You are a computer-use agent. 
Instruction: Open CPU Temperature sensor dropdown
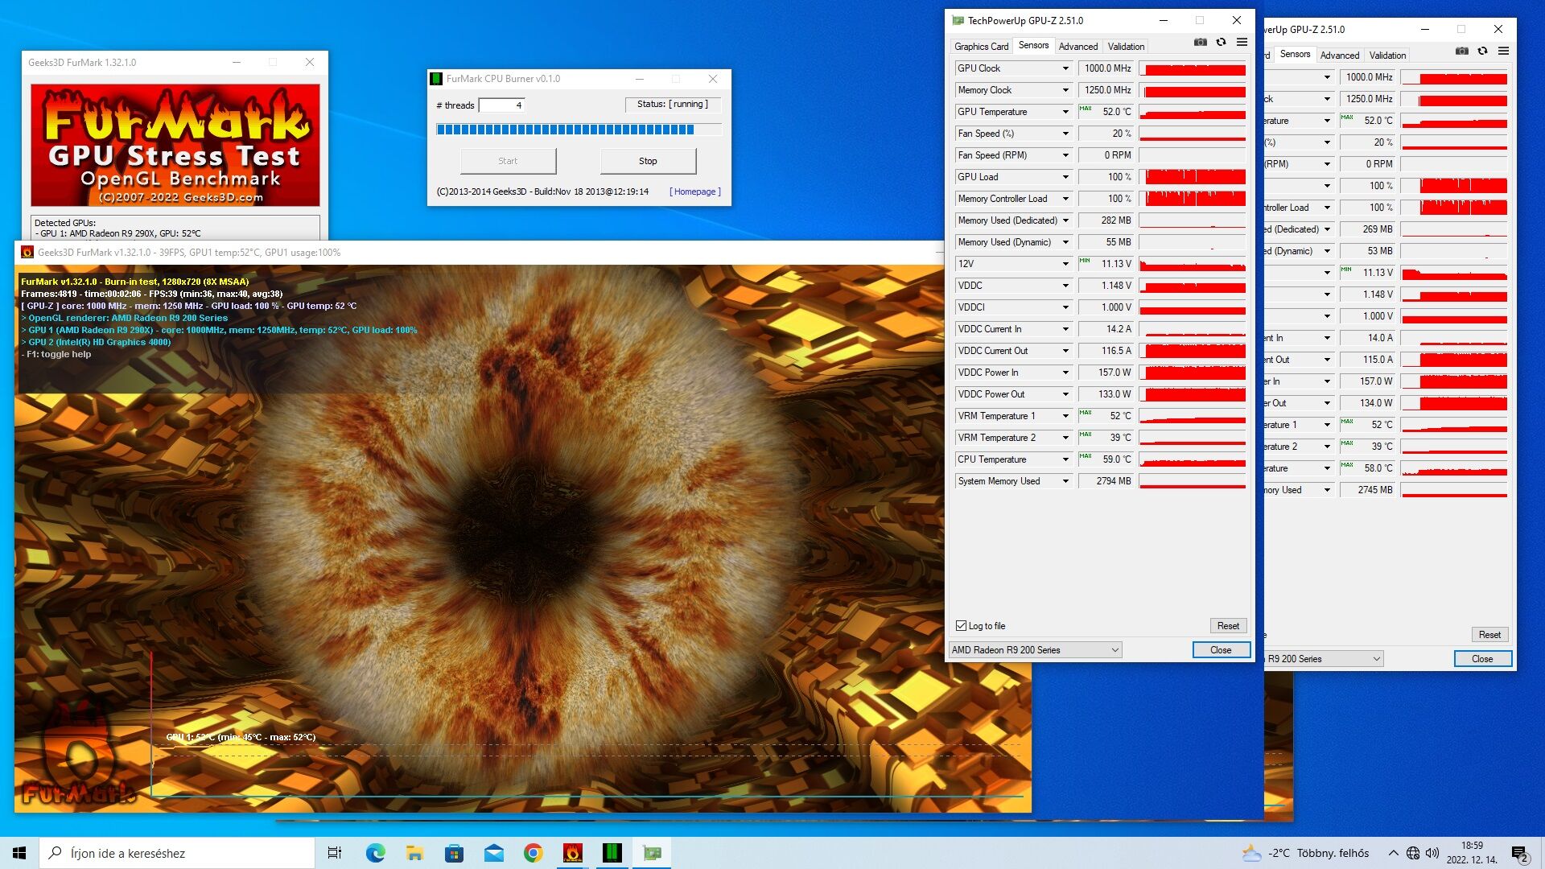[x=1065, y=459]
